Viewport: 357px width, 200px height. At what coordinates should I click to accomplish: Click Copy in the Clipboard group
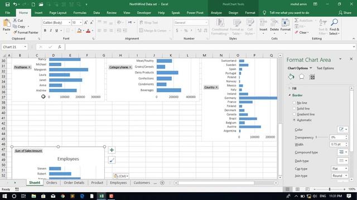tap(21, 27)
